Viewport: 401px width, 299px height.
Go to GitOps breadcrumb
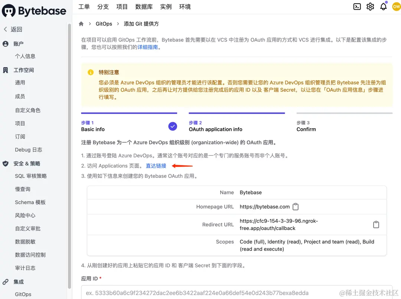(104, 24)
